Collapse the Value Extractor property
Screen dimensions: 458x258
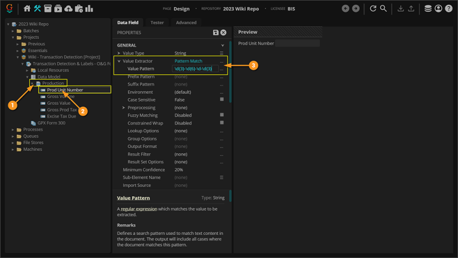[x=119, y=61]
